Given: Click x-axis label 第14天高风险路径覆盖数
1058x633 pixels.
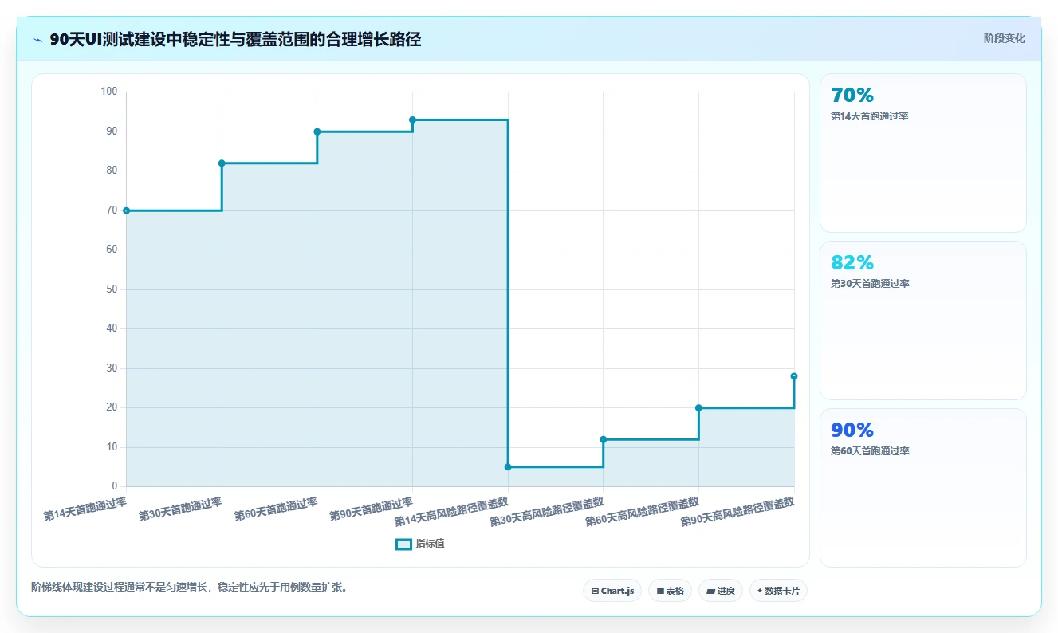Looking at the screenshot, I should click(451, 512).
